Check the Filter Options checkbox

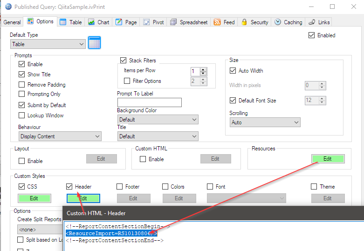click(127, 81)
